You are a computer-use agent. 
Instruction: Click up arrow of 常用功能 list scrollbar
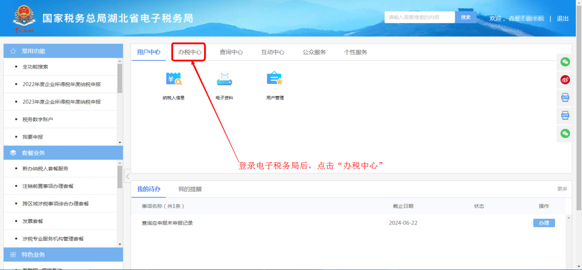click(120, 61)
